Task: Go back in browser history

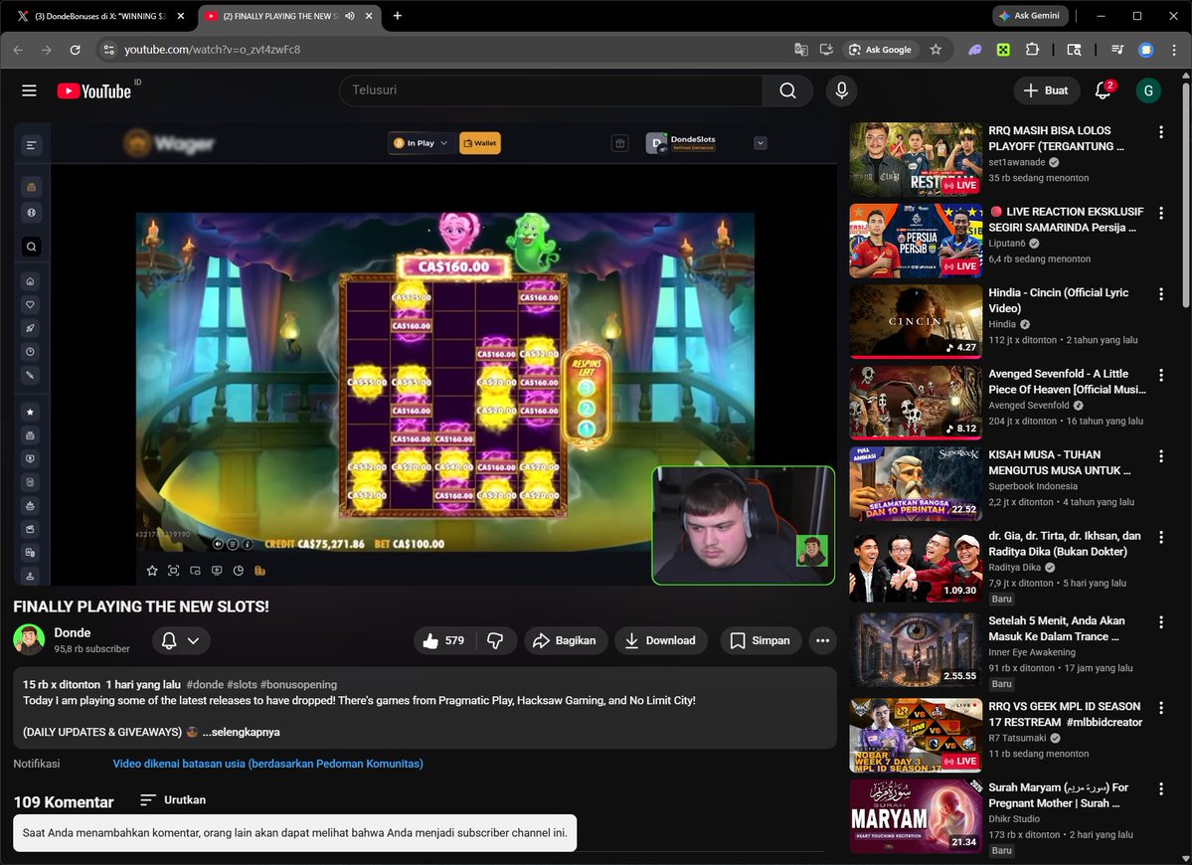Action: [x=18, y=50]
